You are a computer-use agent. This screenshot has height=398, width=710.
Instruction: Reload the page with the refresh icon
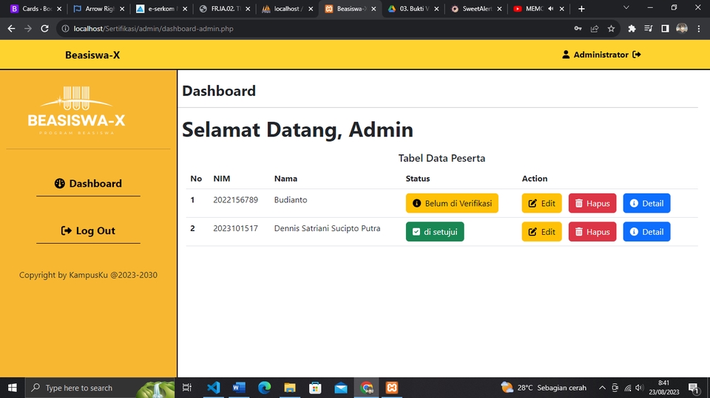point(44,29)
